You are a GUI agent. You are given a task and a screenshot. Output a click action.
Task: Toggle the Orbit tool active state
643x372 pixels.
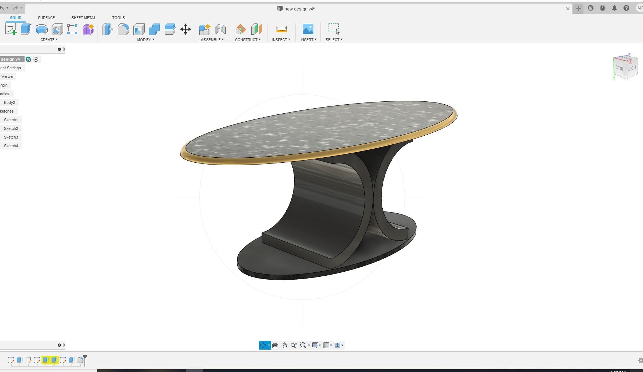click(x=264, y=345)
